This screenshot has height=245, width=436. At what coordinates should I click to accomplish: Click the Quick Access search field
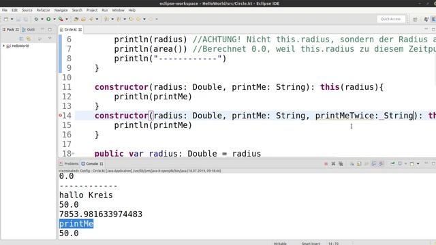(x=390, y=19)
